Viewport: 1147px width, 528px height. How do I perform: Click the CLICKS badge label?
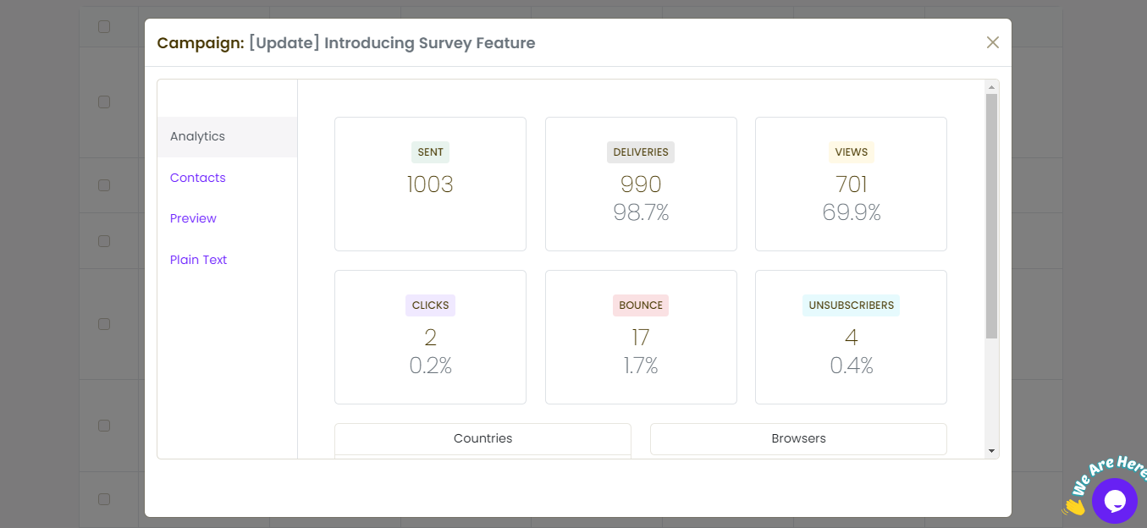(430, 305)
